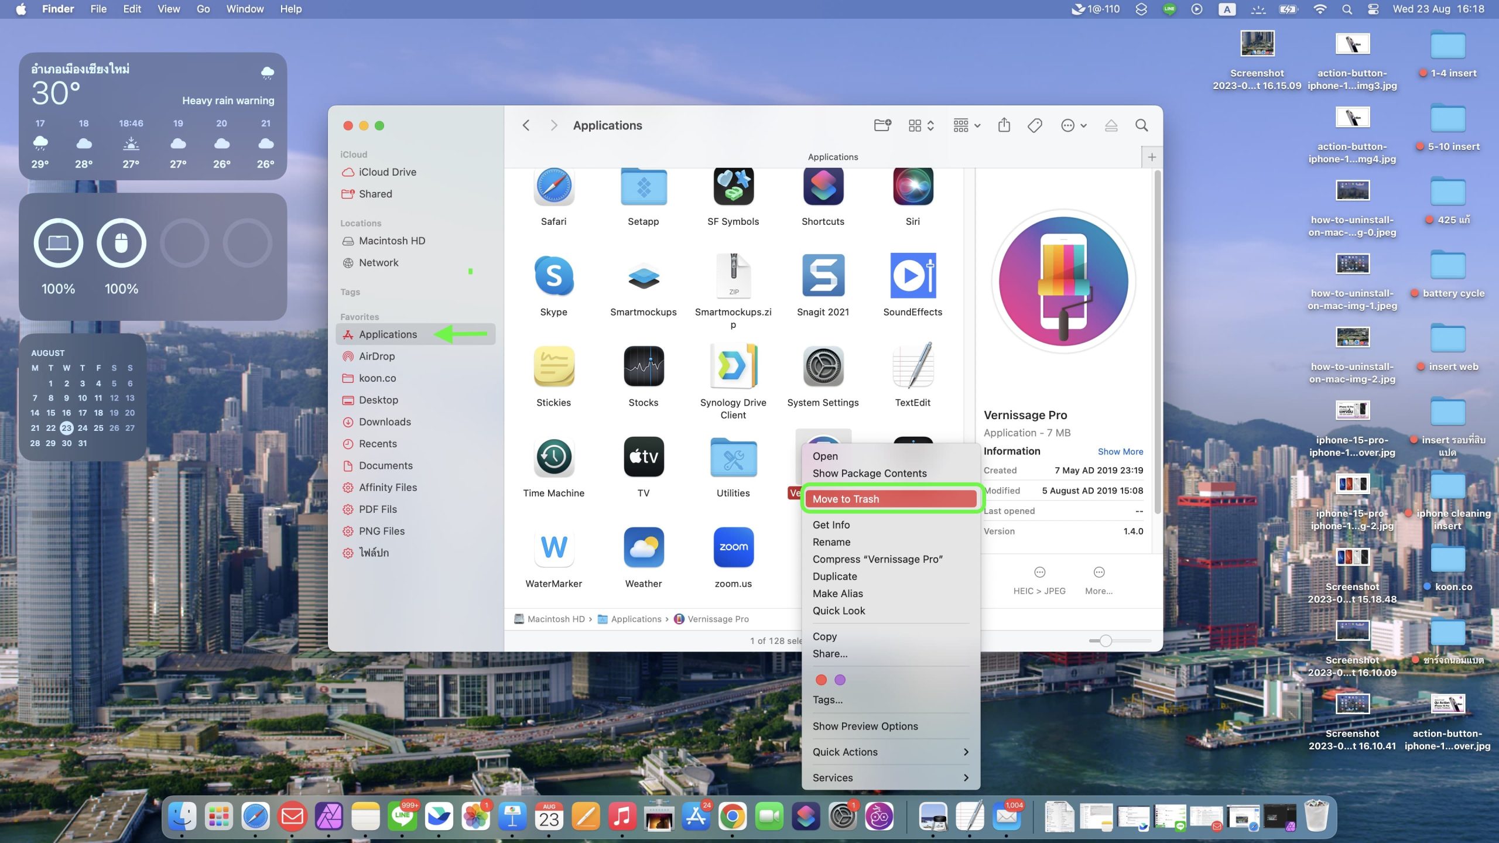Choose Move to Trash from context menu
This screenshot has height=843, width=1499.
(890, 499)
